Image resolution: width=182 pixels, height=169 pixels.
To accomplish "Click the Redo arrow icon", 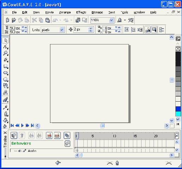I will (66, 20).
